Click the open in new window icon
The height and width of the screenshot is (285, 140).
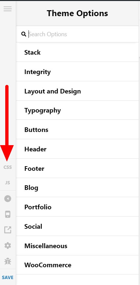click(8, 230)
